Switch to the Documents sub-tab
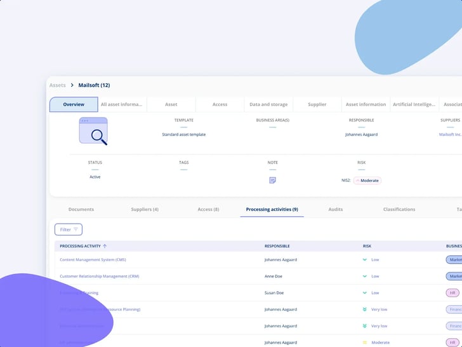 81,209
